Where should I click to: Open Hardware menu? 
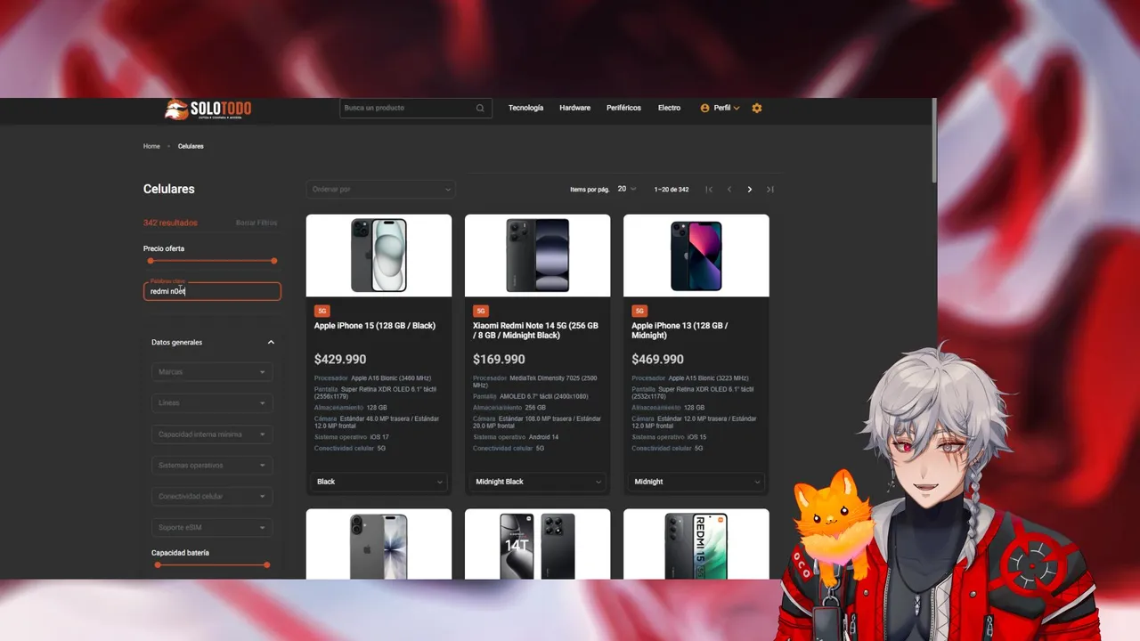pos(574,108)
